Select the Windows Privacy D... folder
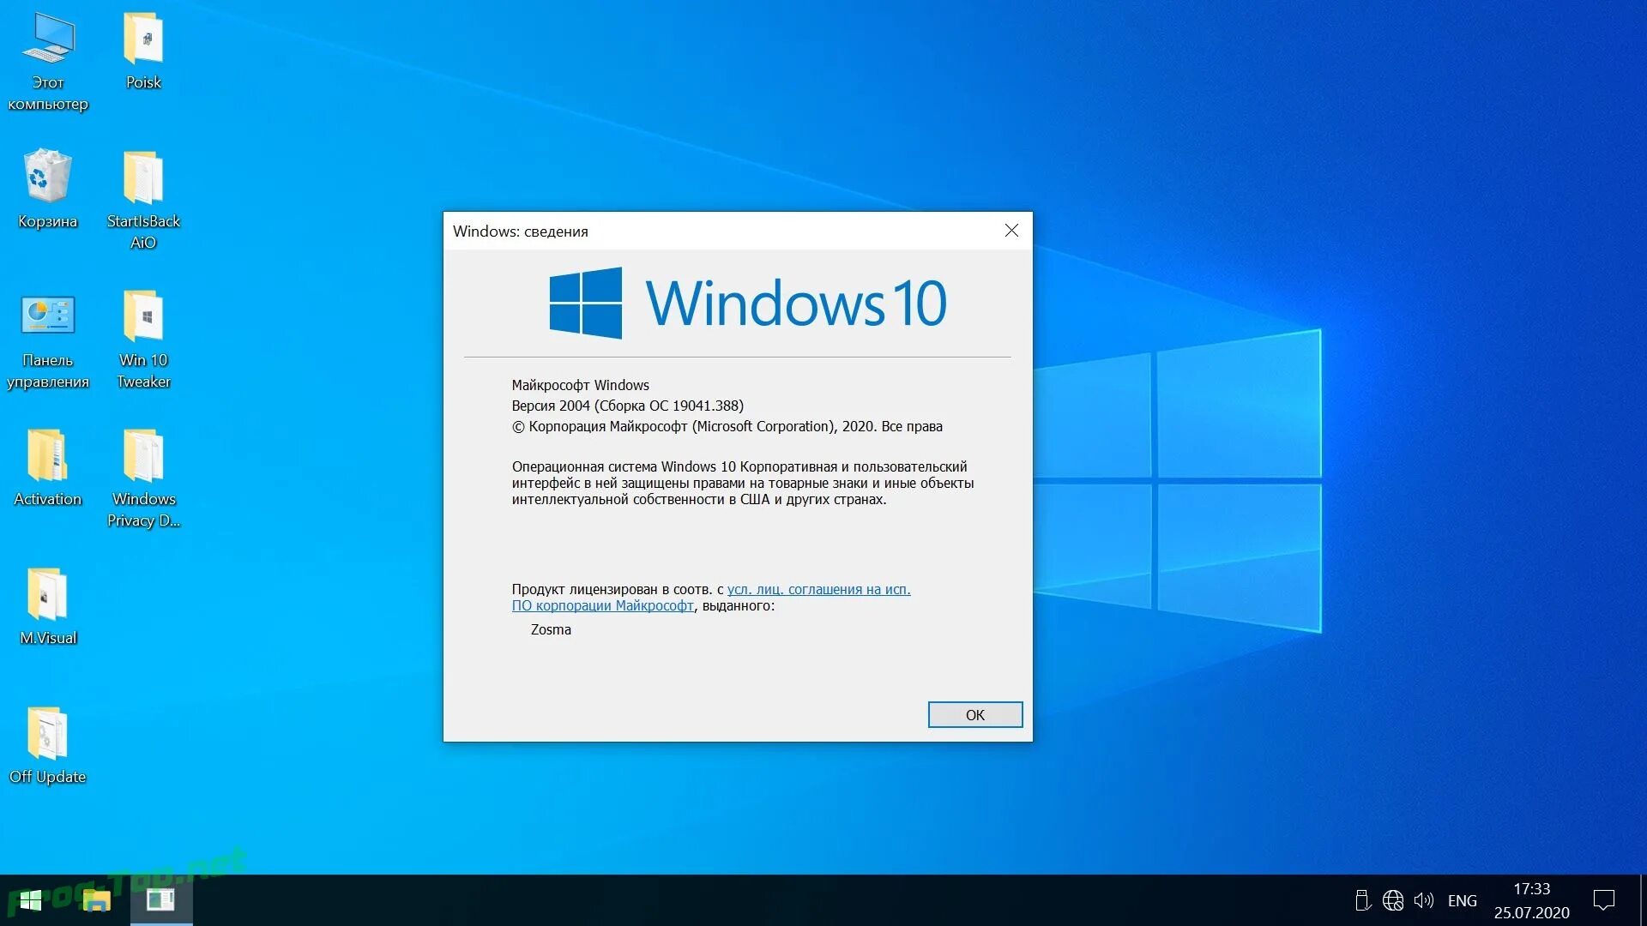This screenshot has width=1647, height=926. [143, 455]
